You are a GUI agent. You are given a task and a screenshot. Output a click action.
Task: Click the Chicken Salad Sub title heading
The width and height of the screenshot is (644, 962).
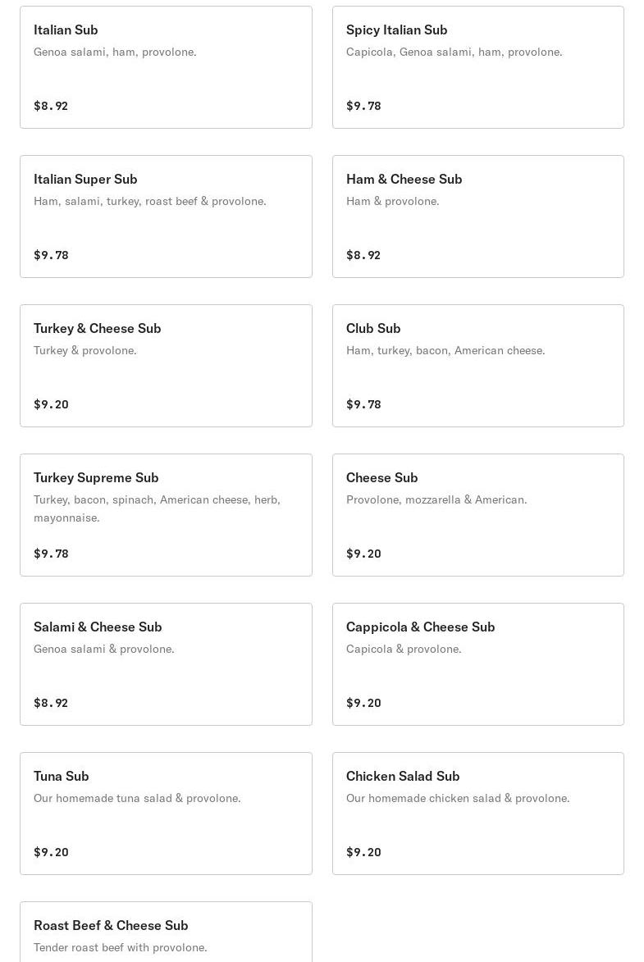(403, 776)
